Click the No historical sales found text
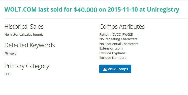 point(24,34)
